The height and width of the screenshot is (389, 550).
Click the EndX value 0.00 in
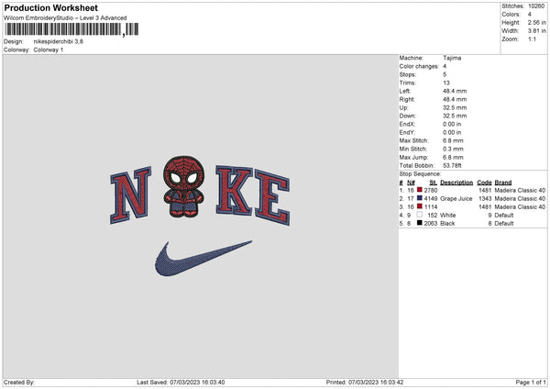point(452,124)
